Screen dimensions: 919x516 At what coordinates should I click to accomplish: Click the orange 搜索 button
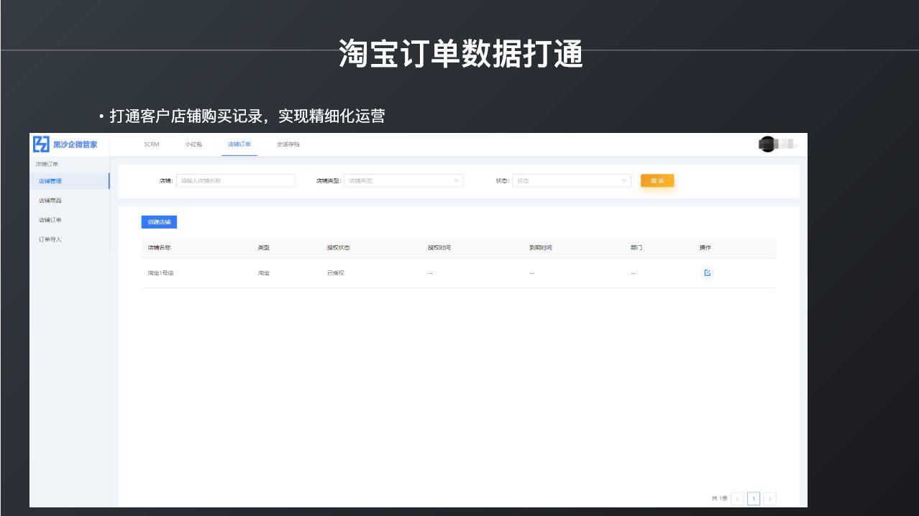[x=657, y=181]
